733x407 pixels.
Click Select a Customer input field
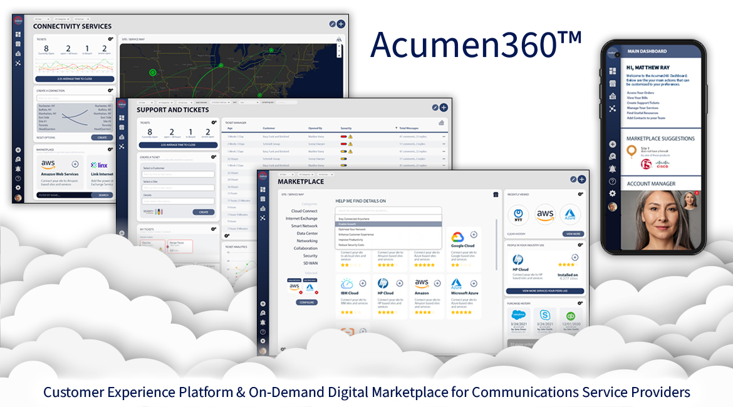click(178, 174)
